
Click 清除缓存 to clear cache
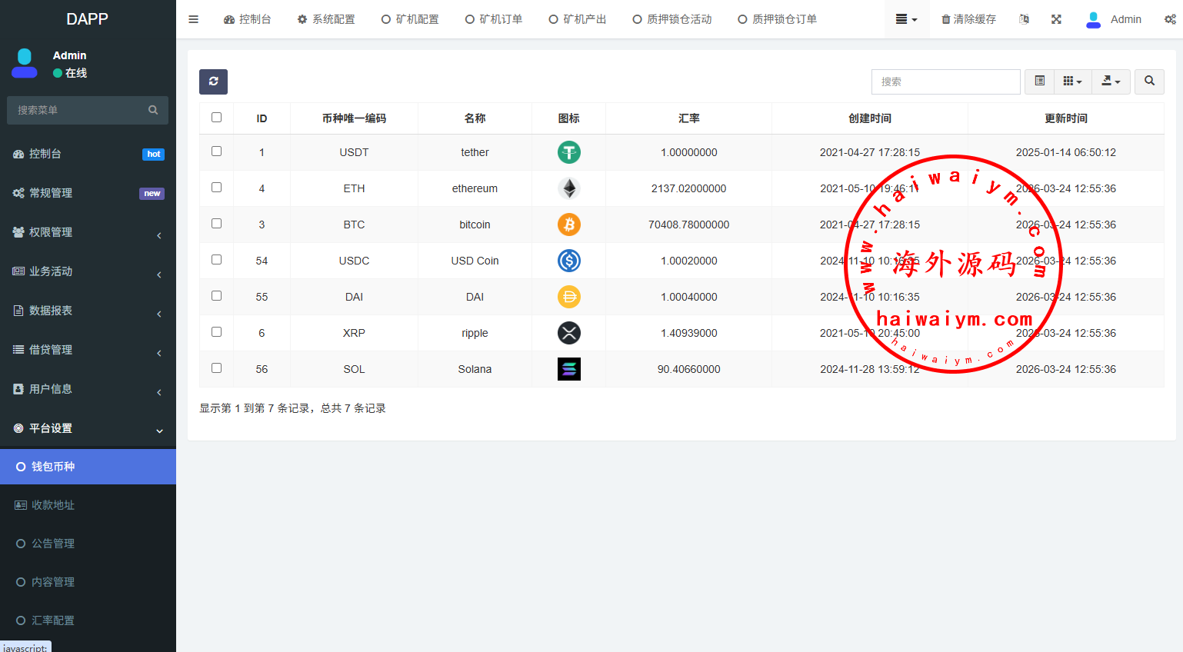968,19
